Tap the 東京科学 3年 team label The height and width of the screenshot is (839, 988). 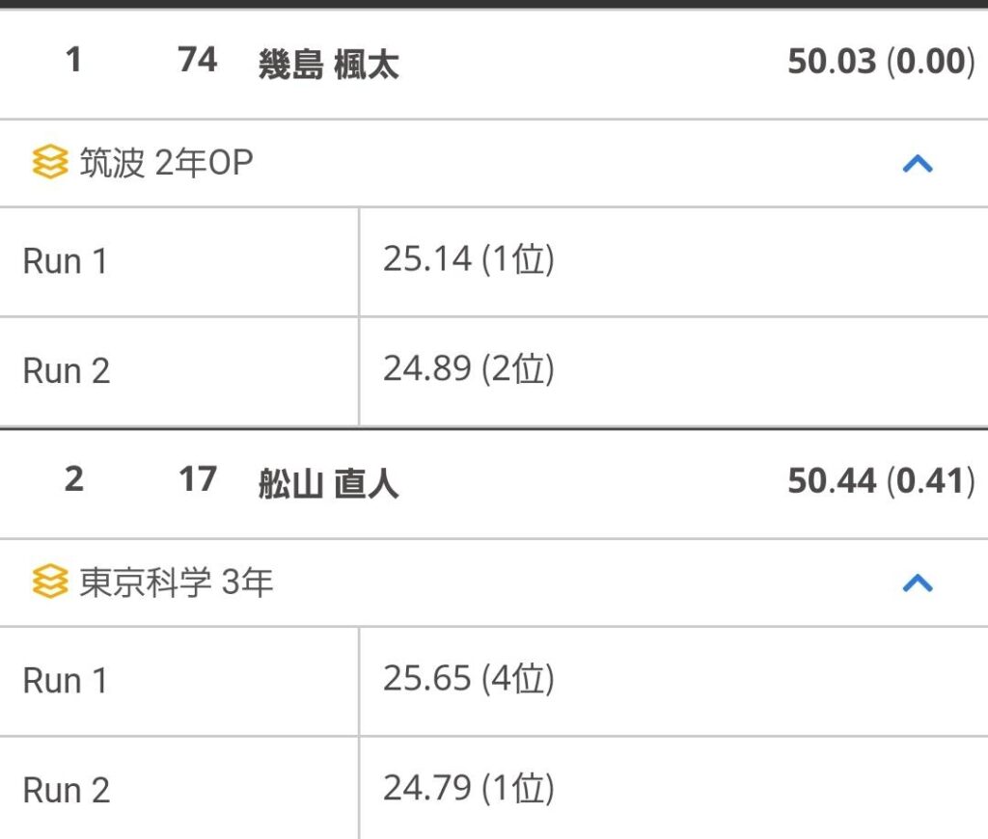click(176, 582)
